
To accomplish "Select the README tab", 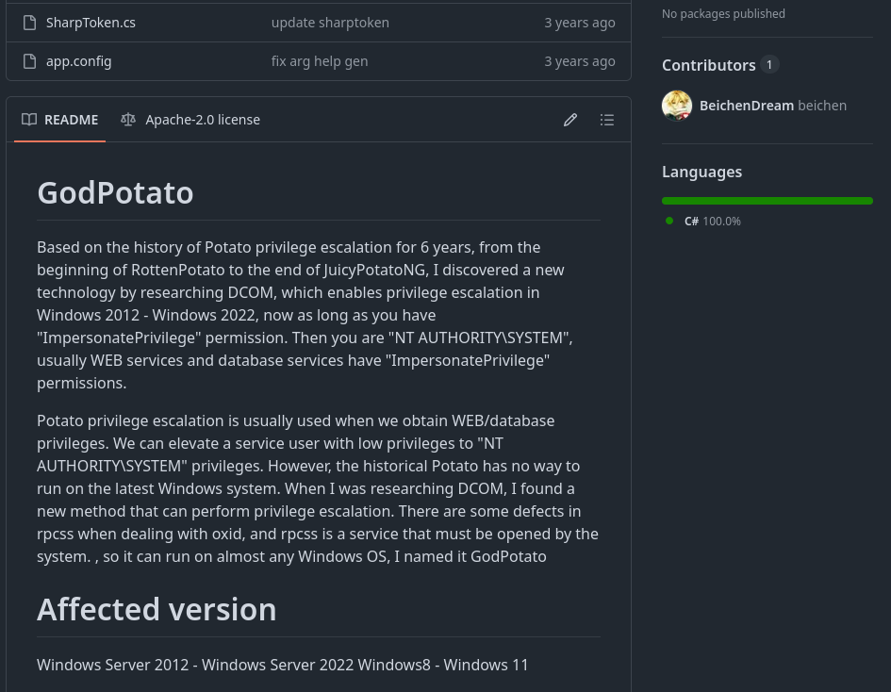I will (x=59, y=120).
